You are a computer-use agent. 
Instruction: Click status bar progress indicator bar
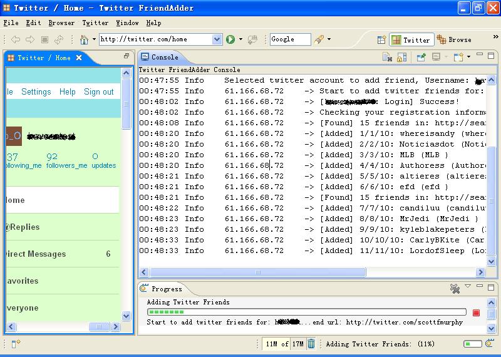473,344
